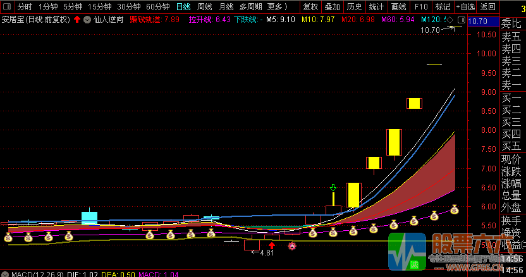Click the diamond icon after M120
The height and width of the screenshot is (277, 526).
450,20
